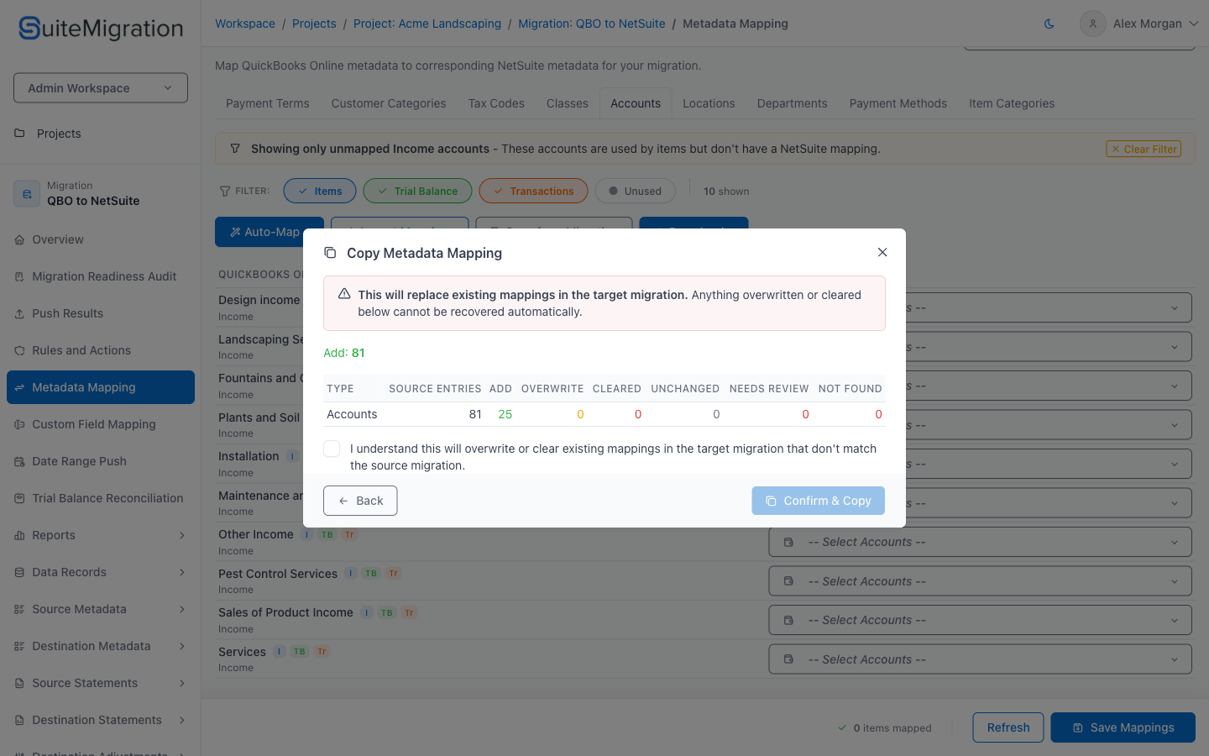This screenshot has width=1209, height=756.
Task: Toggle the Items filter chip
Action: 320,191
